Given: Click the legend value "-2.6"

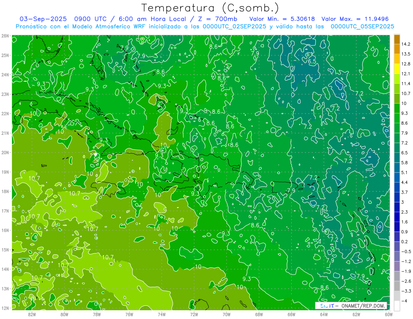Looking at the screenshot, I should 406,281.
